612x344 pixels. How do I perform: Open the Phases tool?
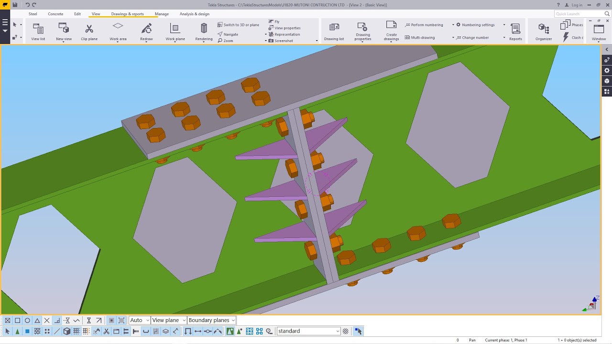coord(571,25)
